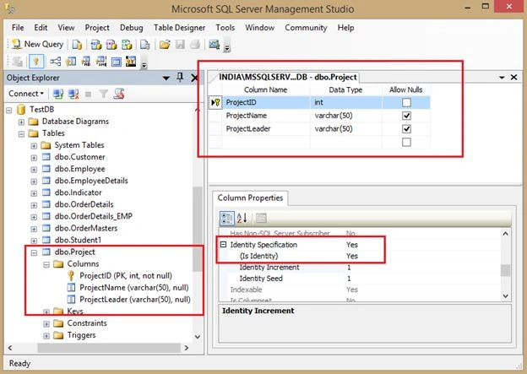The width and height of the screenshot is (527, 374).
Task: Click the New Query toolbar button
Action: 37,44
